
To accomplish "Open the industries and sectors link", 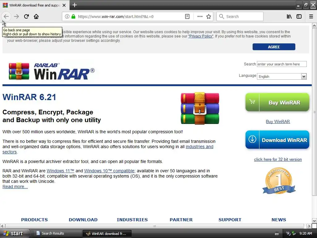I will pos(199,147).
